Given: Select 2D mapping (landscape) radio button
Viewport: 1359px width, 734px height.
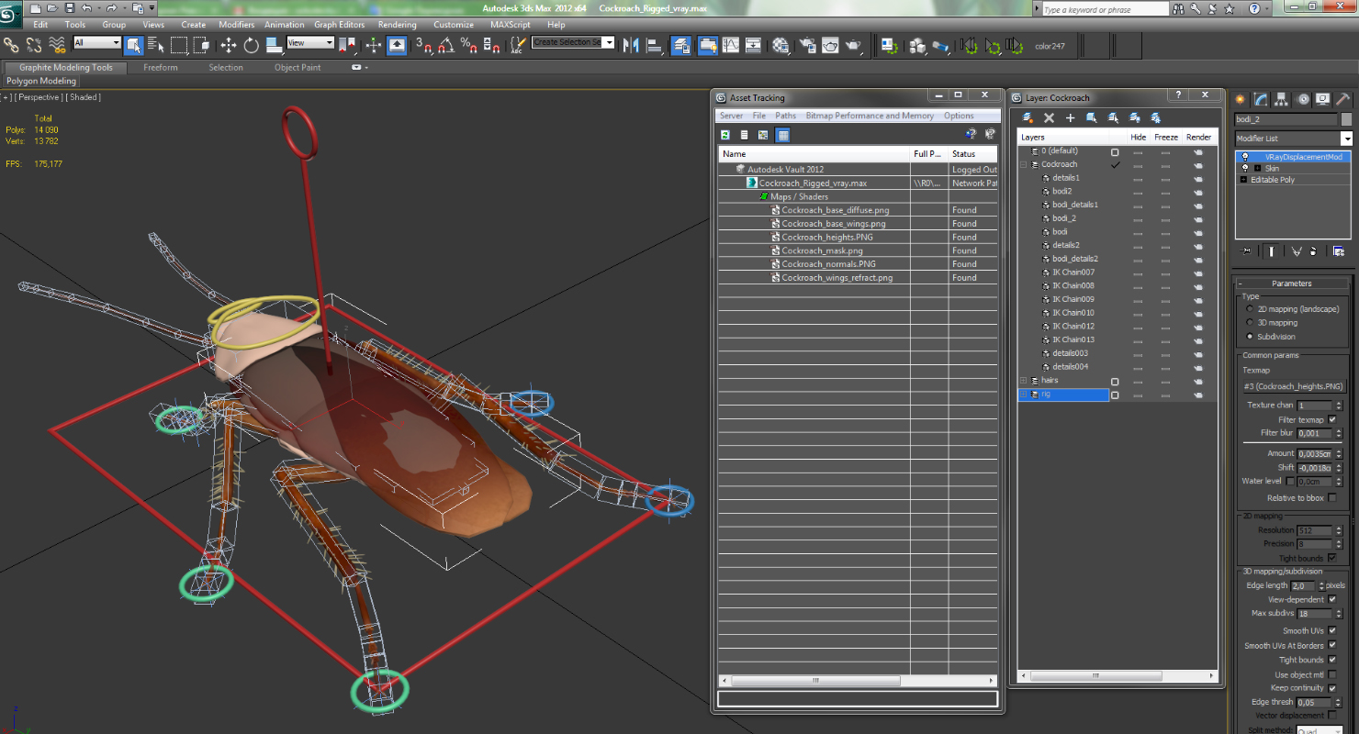Looking at the screenshot, I should (x=1250, y=309).
